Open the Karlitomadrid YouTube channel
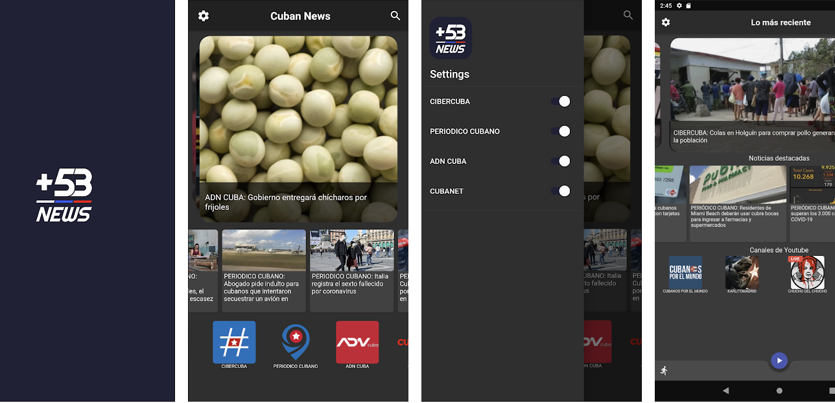The image size is (835, 403). [x=742, y=272]
